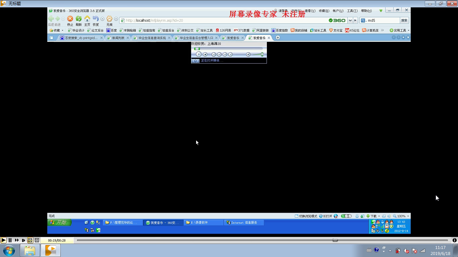Click the address bar Go arrow
Screen dimensions: 458x257
click(355, 20)
